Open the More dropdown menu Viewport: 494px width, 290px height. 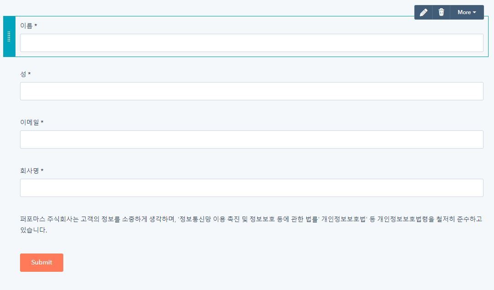467,12
